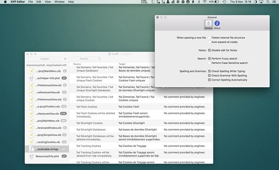The height and width of the screenshot is (170, 279).
Task: Click the ferencesWindow.xib file icon
Action: pyautogui.click(x=31, y=128)
